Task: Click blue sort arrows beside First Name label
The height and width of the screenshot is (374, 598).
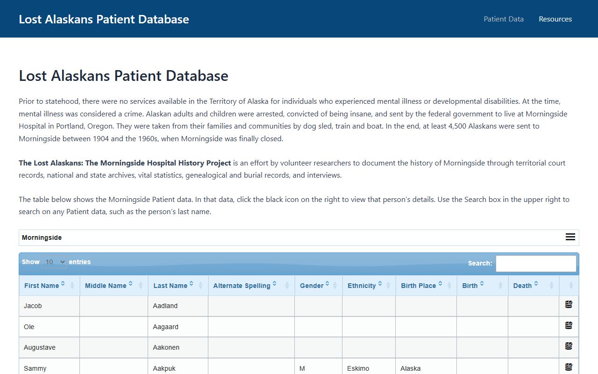Action: pos(63,284)
